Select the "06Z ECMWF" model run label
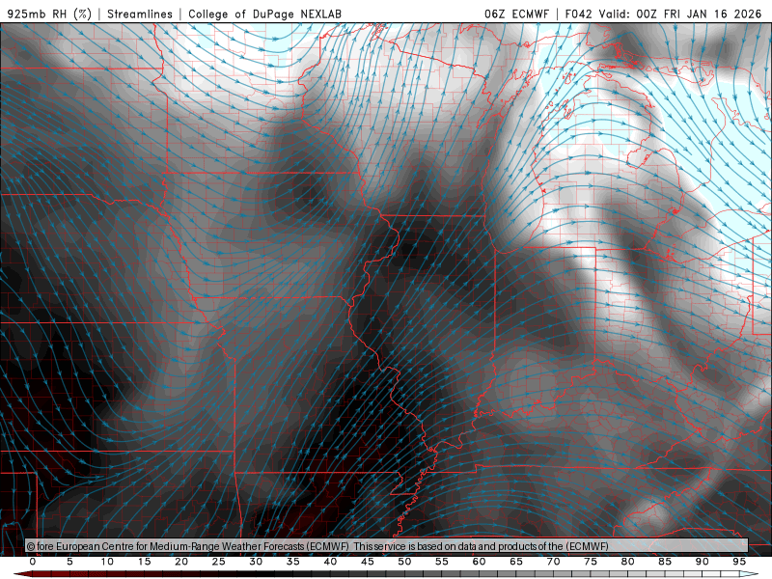 pos(516,14)
